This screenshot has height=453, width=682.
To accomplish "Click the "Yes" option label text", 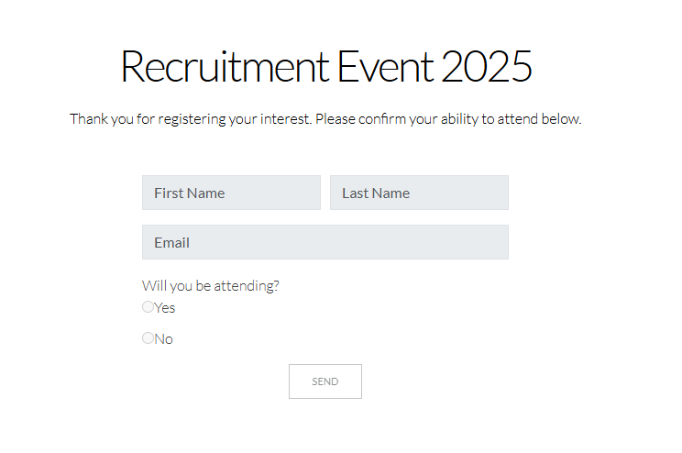I will pyautogui.click(x=165, y=308).
